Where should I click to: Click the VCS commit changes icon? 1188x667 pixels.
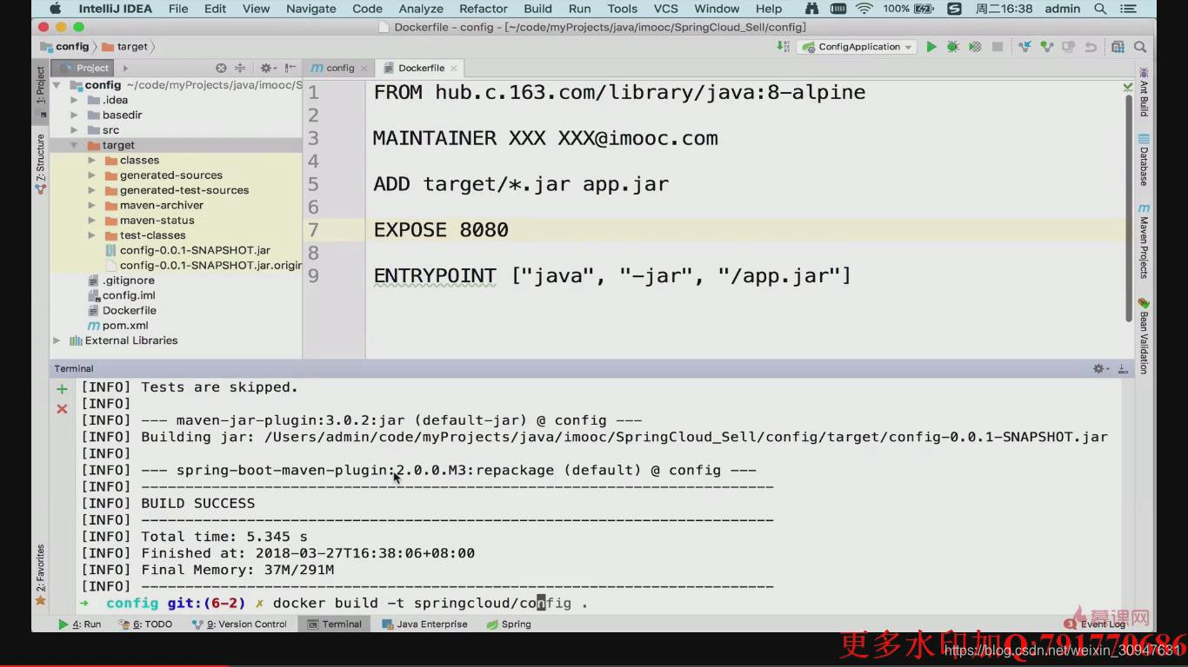1046,47
